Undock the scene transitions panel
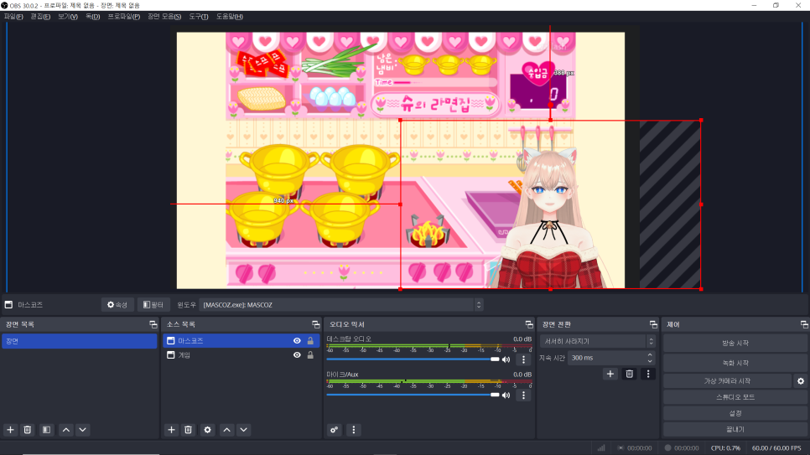Image resolution: width=810 pixels, height=455 pixels. [653, 324]
